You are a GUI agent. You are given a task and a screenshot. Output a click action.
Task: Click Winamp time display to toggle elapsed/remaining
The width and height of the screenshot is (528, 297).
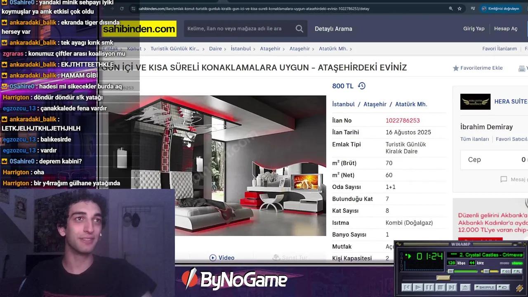tap(430, 256)
